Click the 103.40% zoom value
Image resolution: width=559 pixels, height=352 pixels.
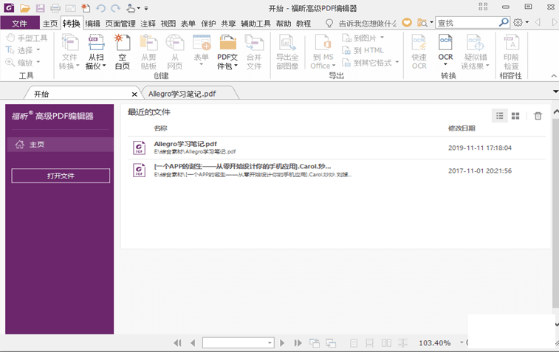point(435,342)
